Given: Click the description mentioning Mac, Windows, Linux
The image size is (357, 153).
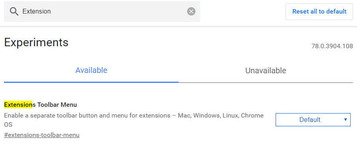Looking at the screenshot, I should (x=134, y=120).
